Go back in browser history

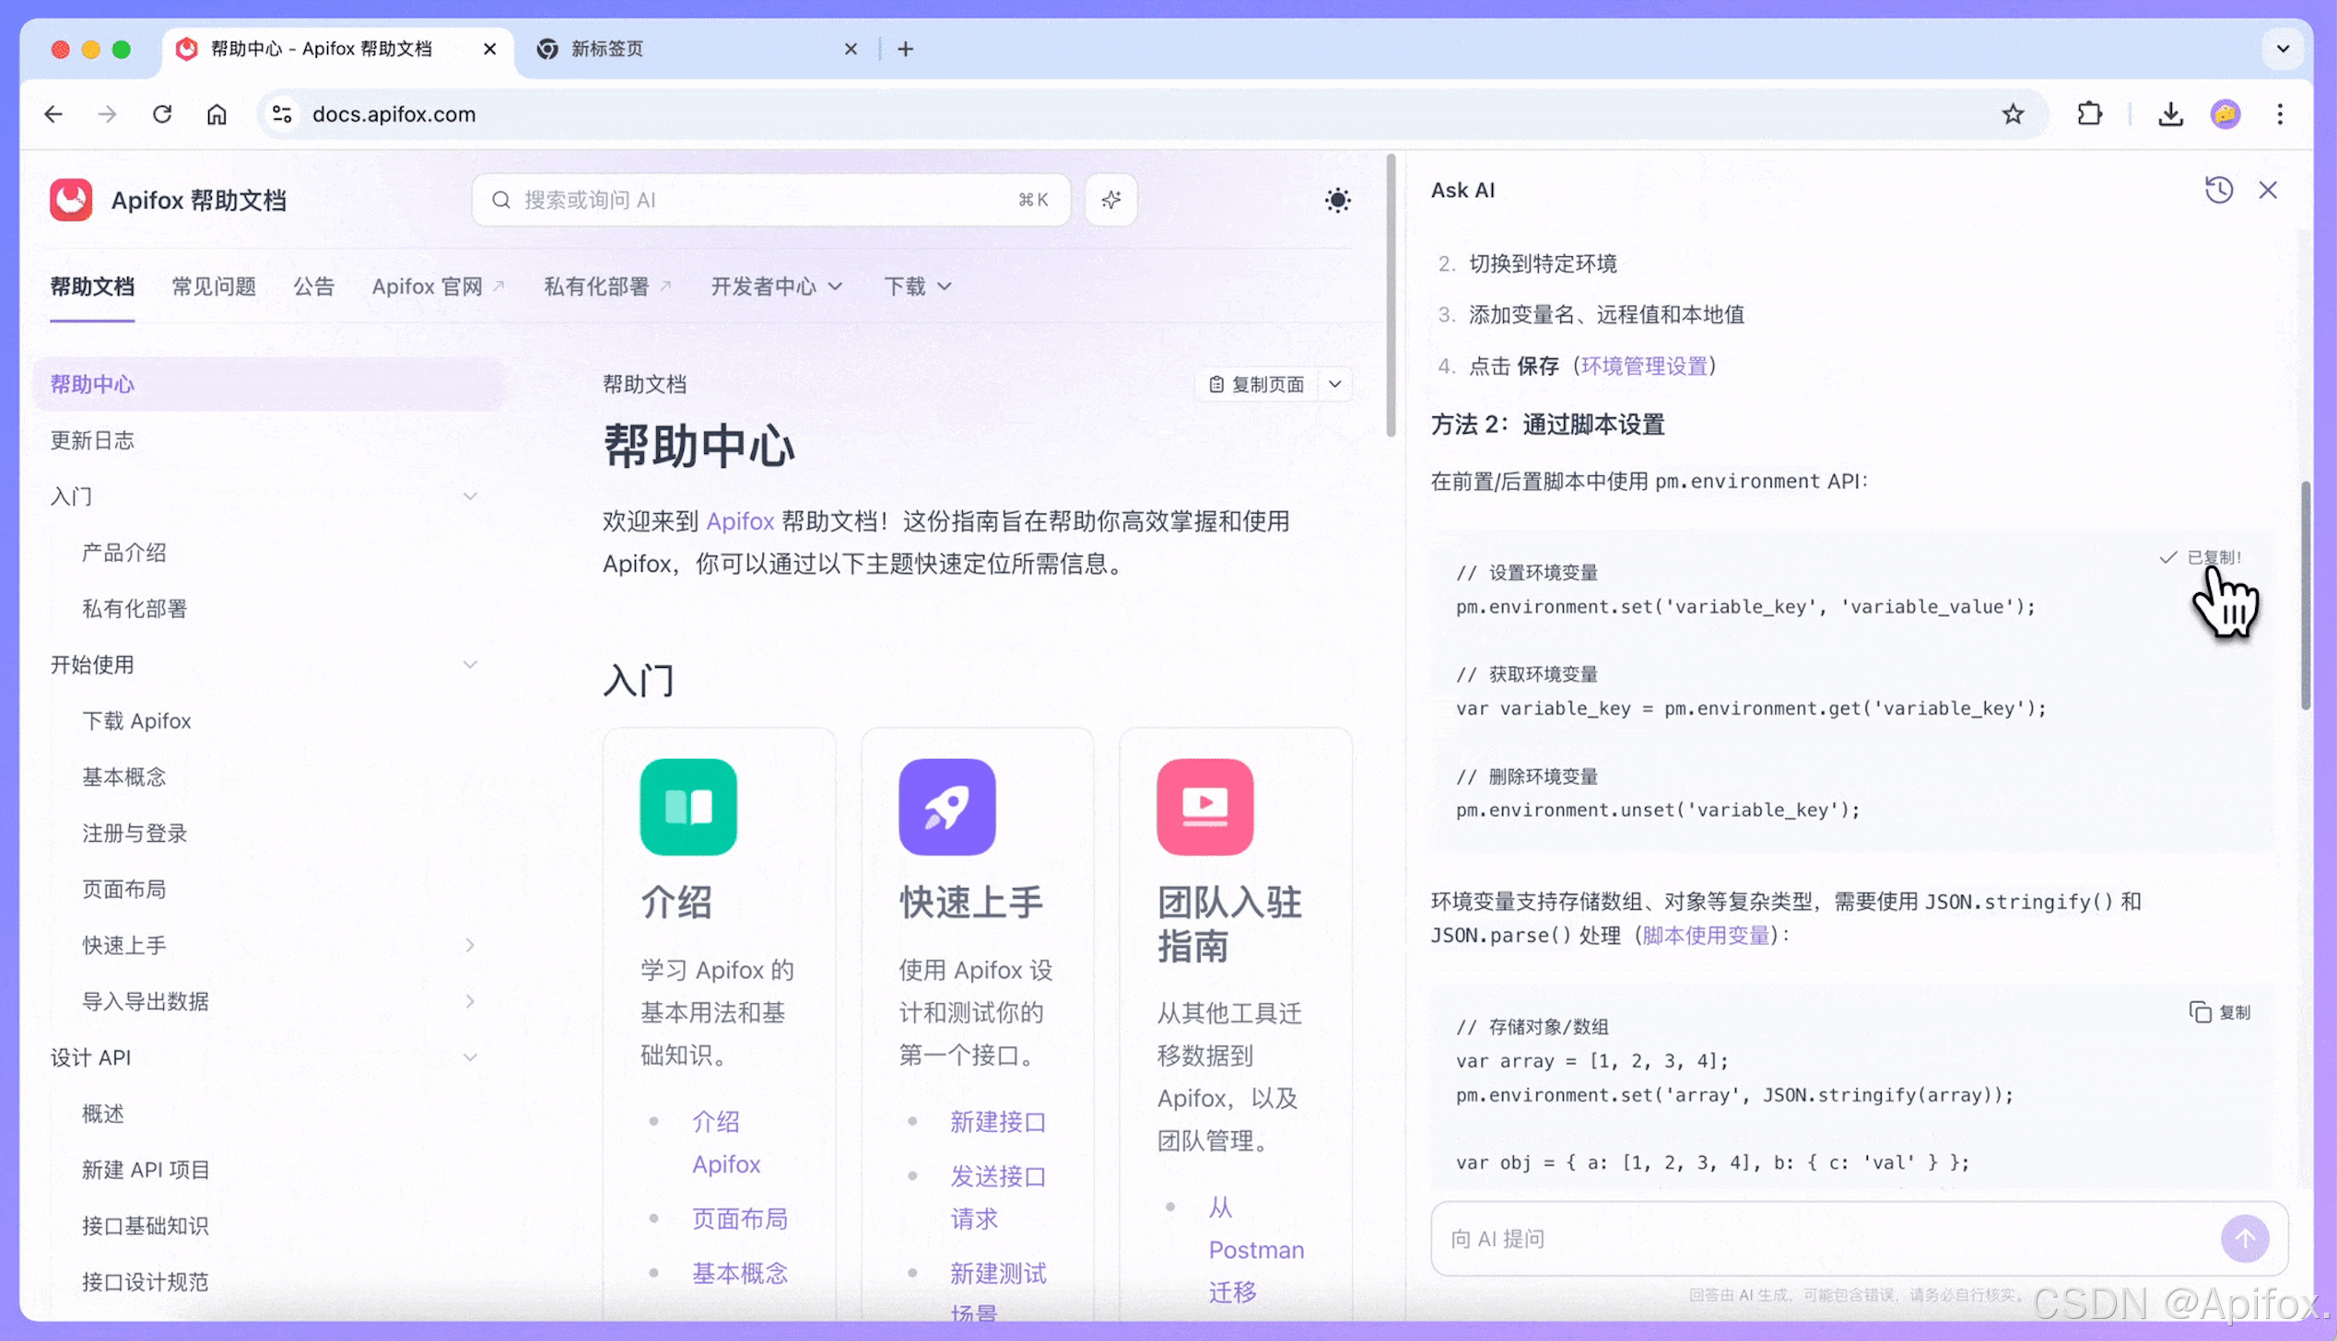point(53,114)
